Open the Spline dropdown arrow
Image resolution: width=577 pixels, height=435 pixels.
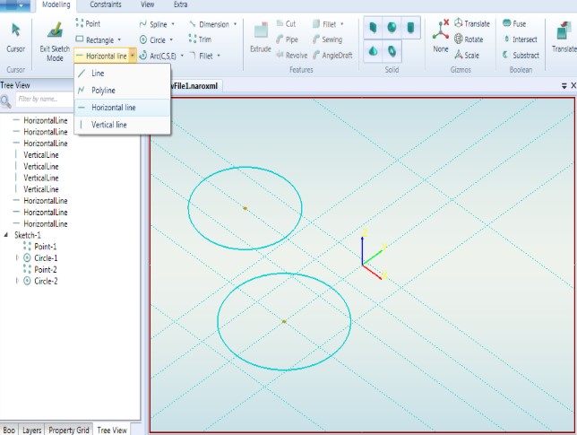[172, 24]
